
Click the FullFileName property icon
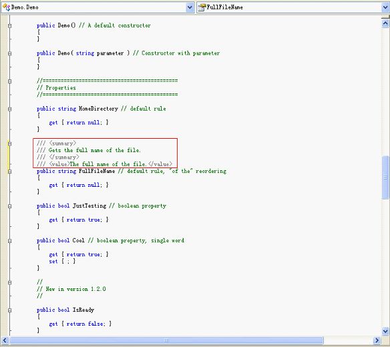click(202, 7)
